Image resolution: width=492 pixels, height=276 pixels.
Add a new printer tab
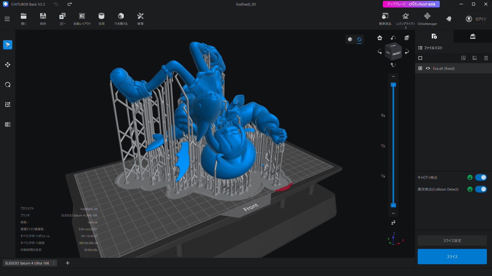pos(68,263)
